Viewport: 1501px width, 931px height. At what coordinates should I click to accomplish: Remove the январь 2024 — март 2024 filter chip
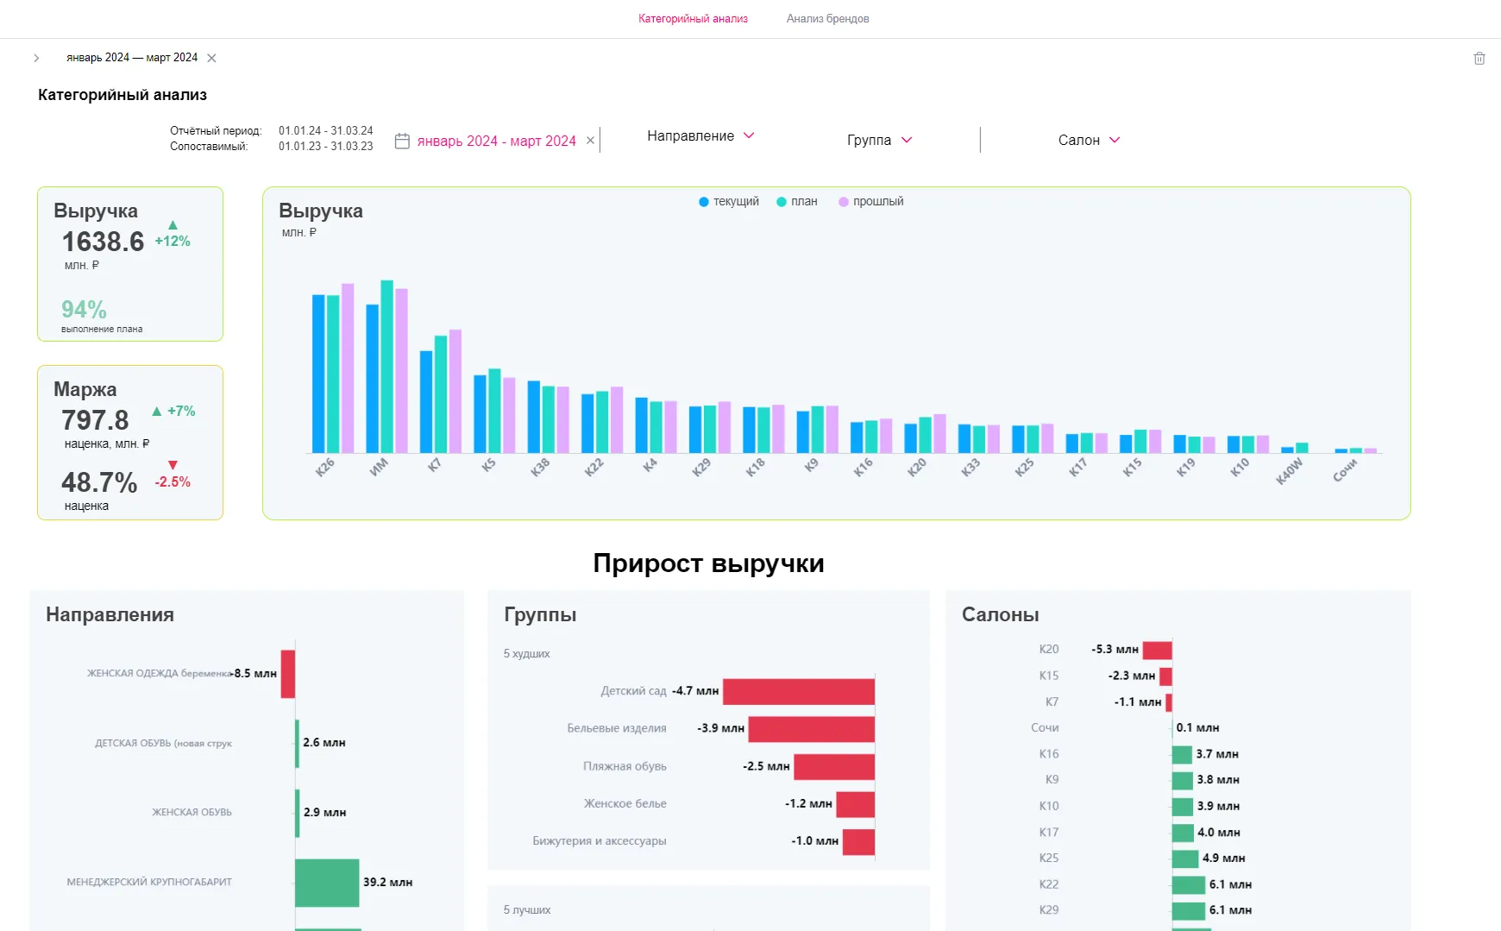(x=211, y=58)
